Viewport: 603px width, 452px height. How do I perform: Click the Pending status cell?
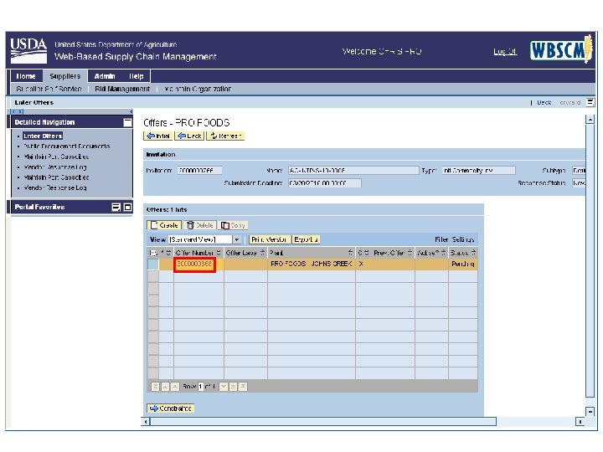tap(463, 264)
